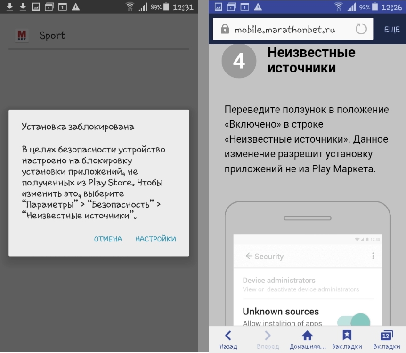Tap the Установка заблокирована dialog title
The height and width of the screenshot is (353, 406).
tap(78, 127)
